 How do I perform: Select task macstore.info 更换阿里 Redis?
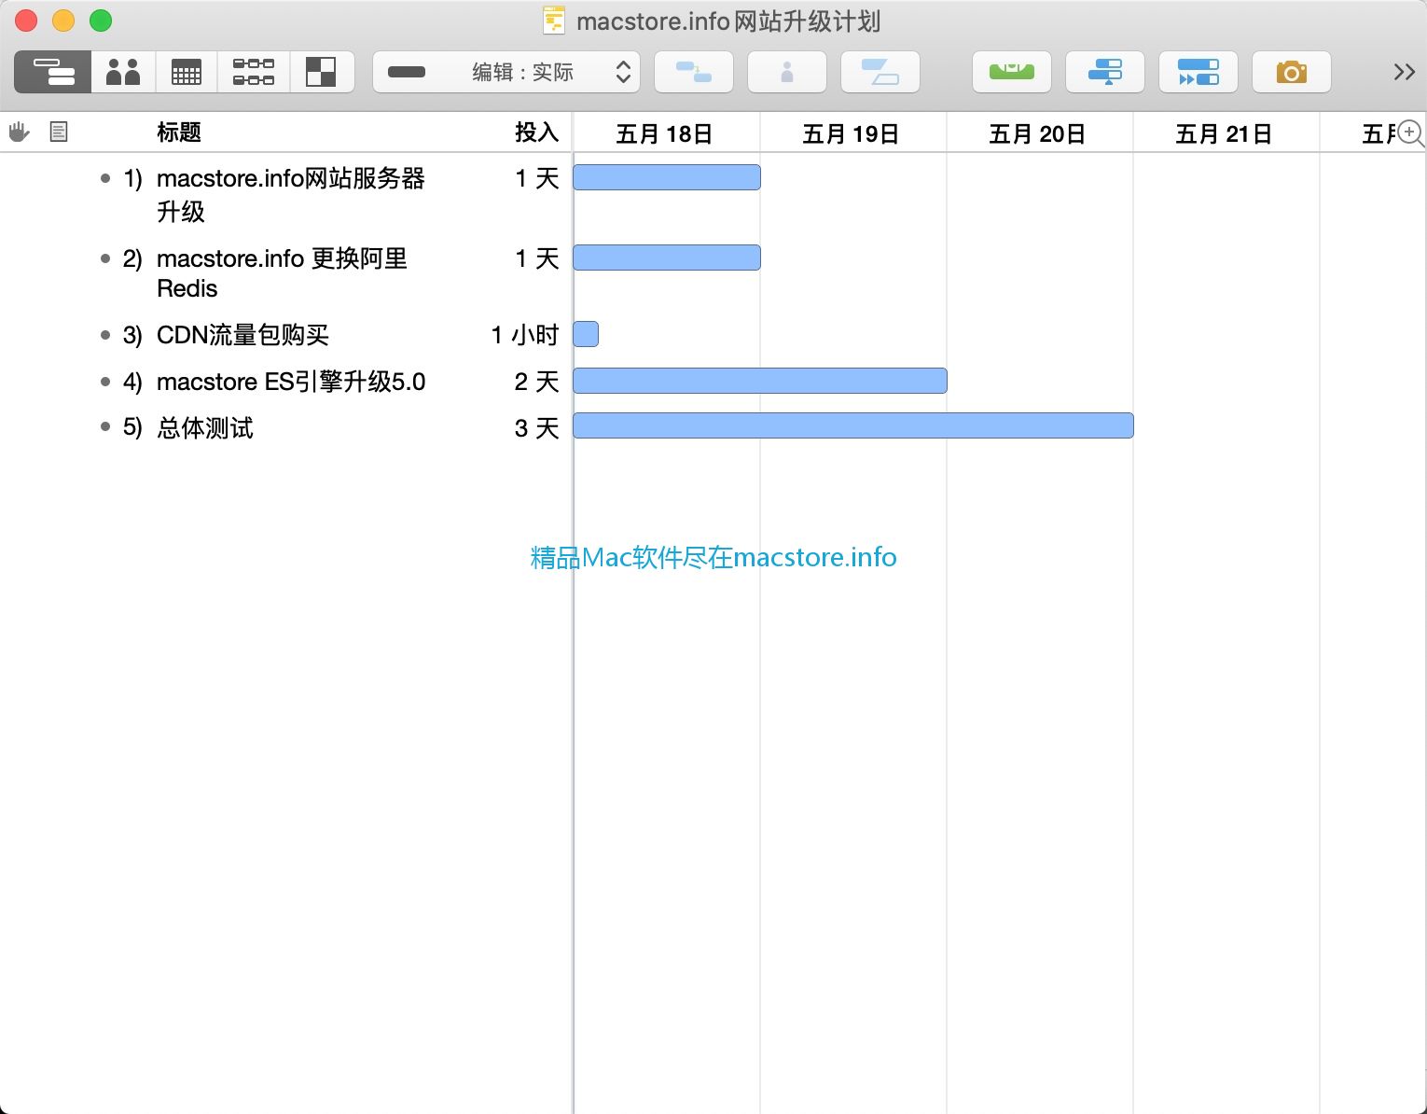282,272
